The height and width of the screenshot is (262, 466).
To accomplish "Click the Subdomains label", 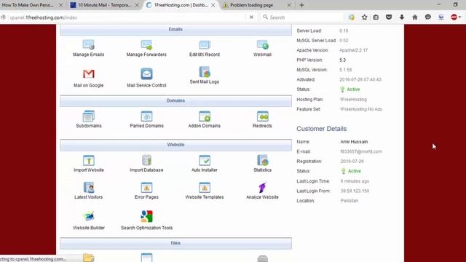I will coord(89,126).
